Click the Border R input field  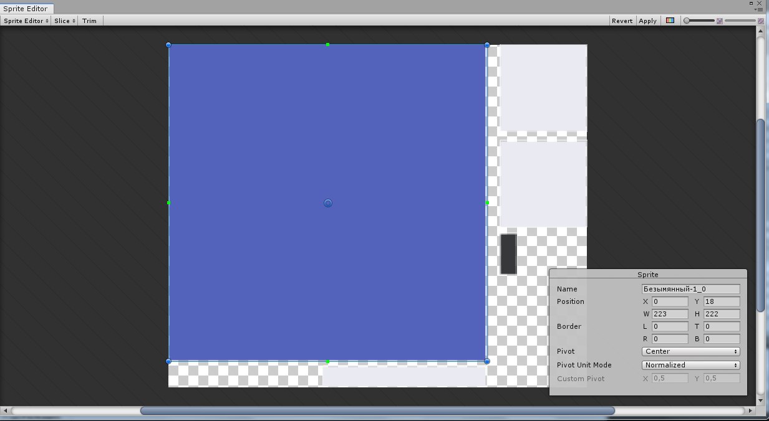point(670,339)
